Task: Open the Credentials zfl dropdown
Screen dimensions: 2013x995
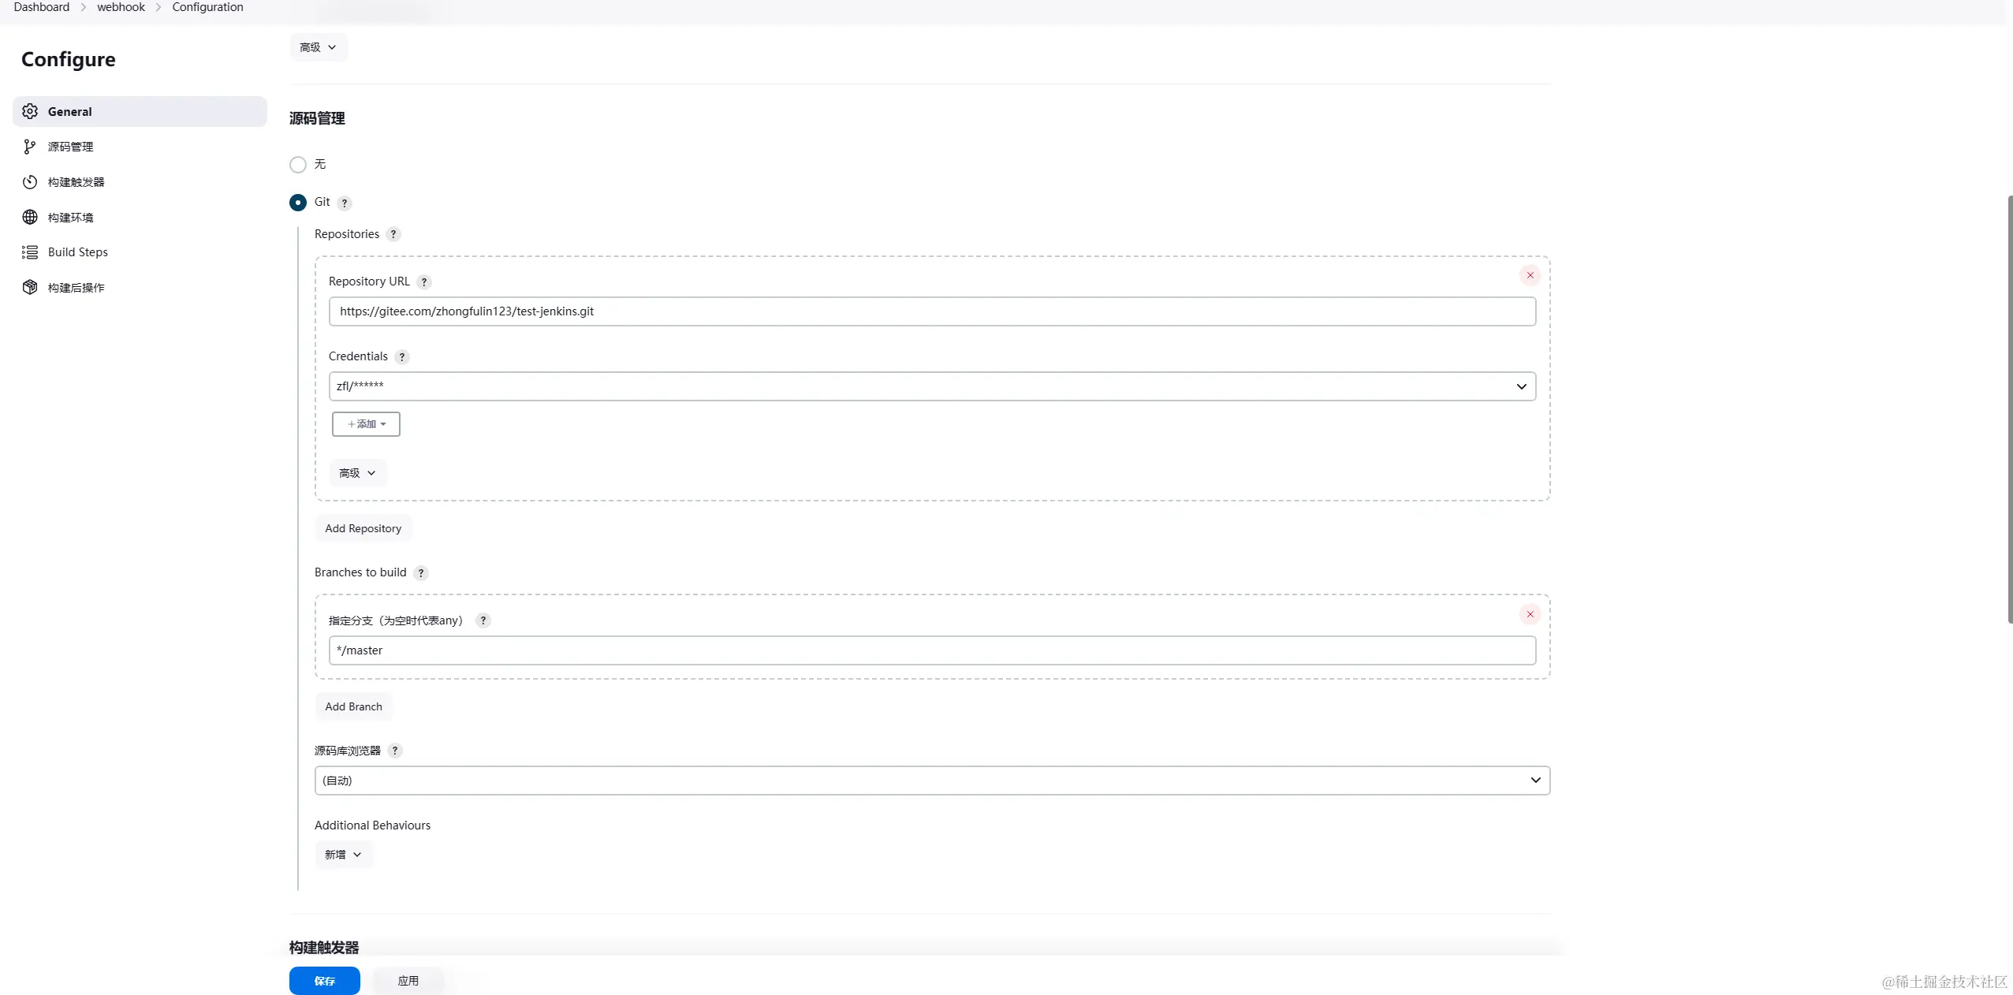Action: pyautogui.click(x=931, y=386)
